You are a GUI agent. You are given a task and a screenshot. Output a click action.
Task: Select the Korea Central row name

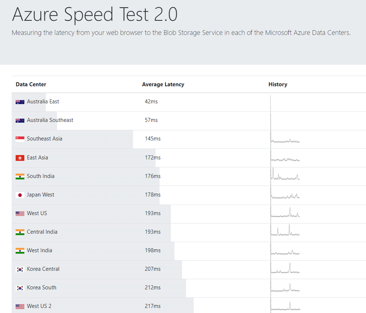tap(43, 269)
